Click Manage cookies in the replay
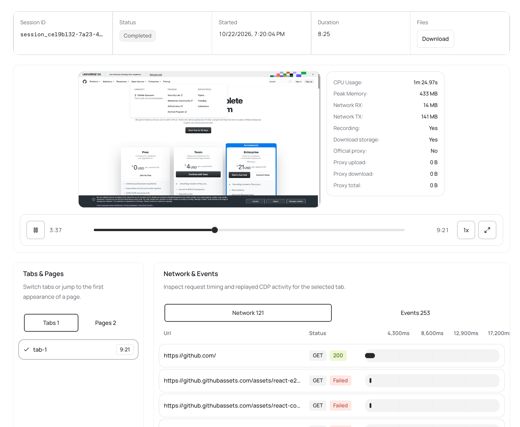 coord(296,201)
